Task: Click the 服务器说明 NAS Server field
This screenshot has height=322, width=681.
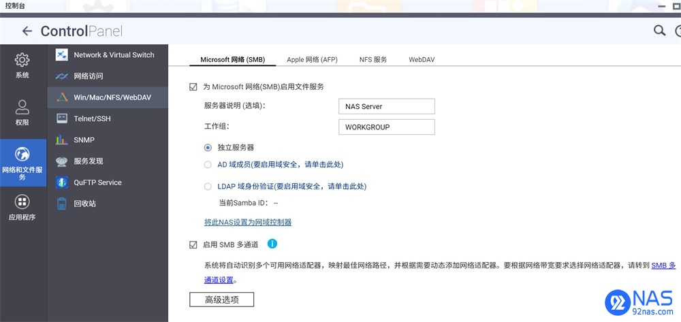Action: [x=387, y=106]
